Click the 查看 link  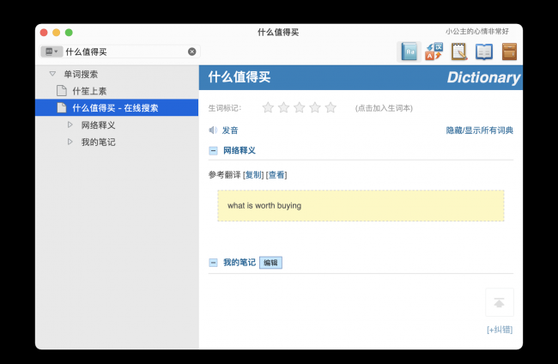[x=276, y=175]
